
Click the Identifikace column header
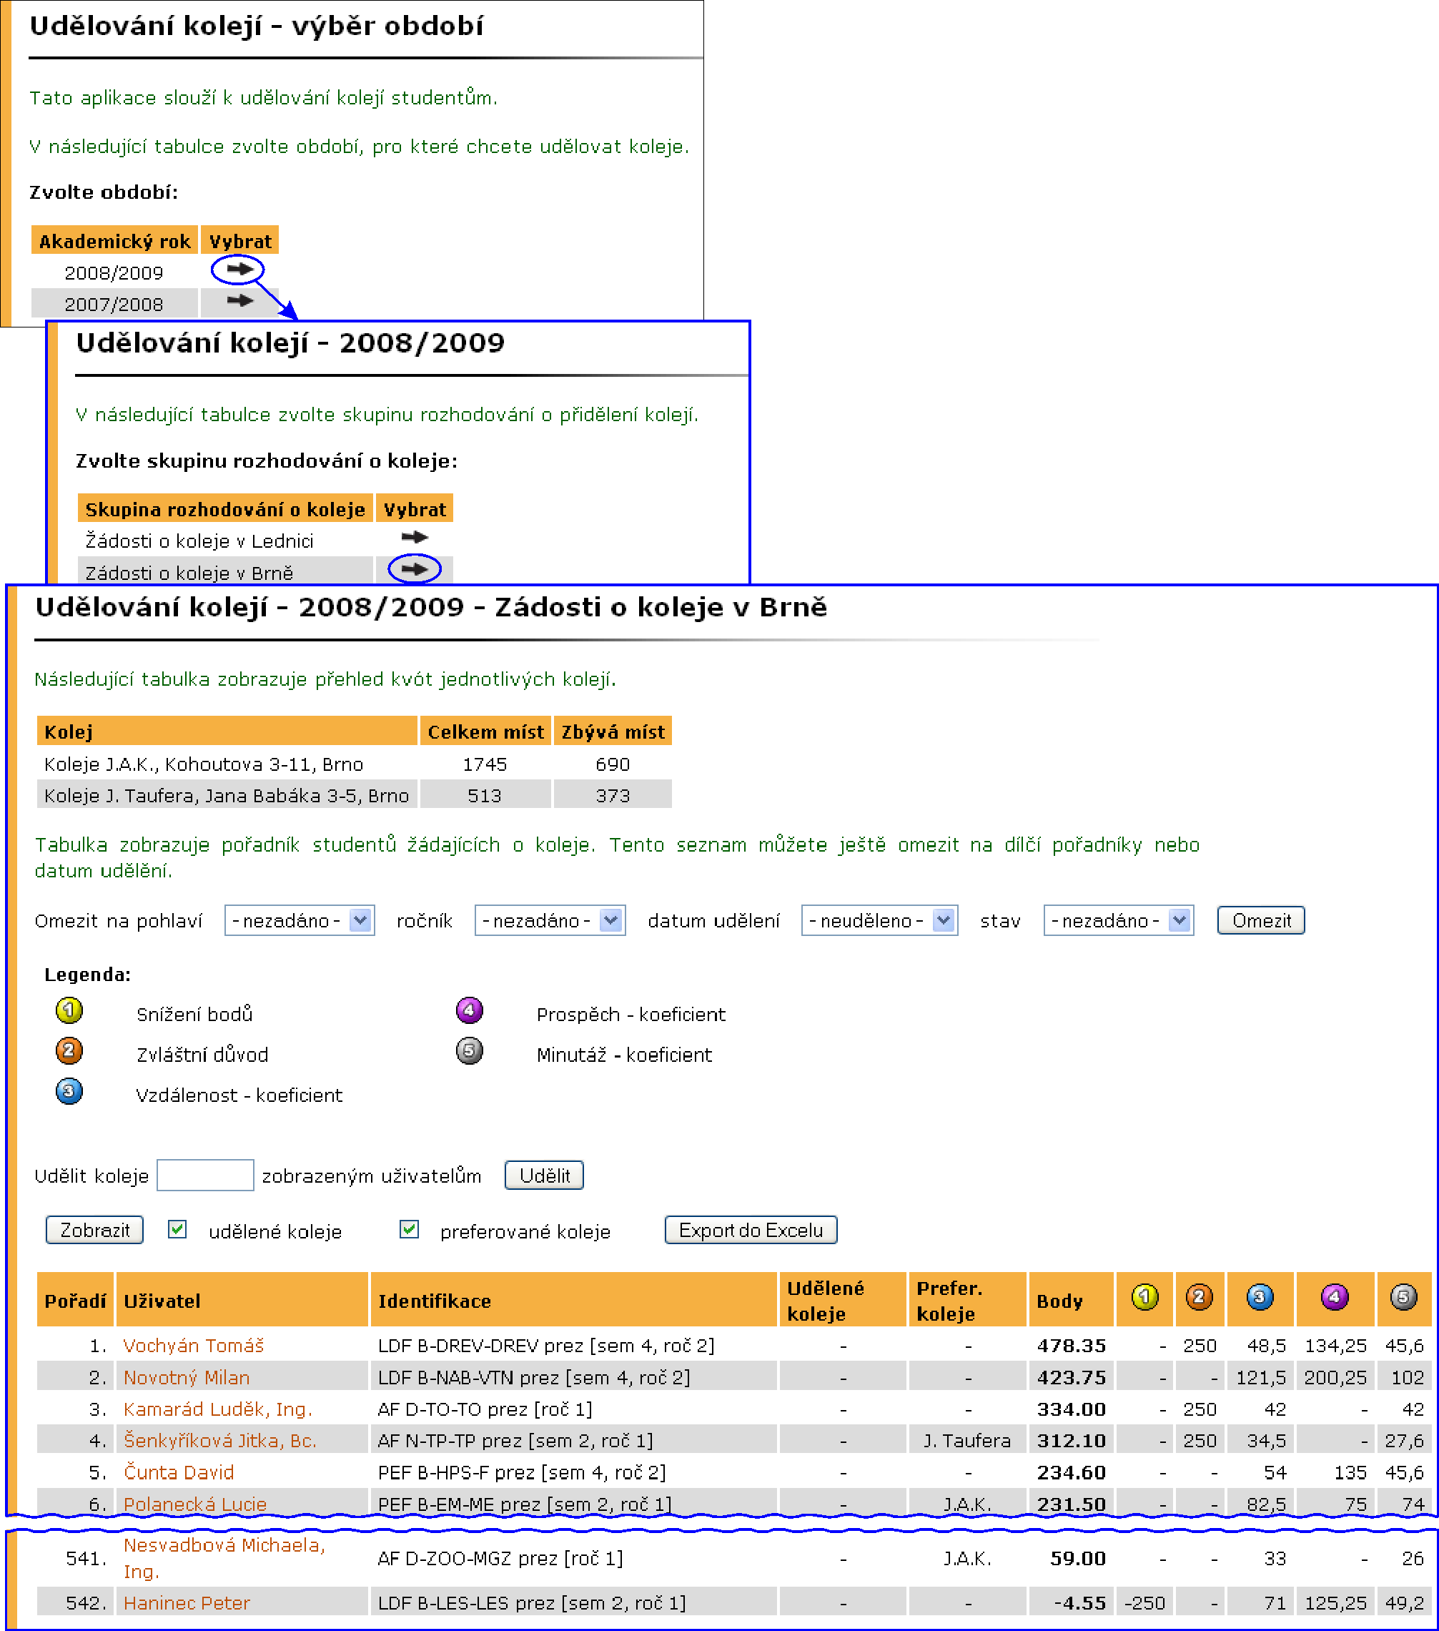coord(573,1301)
